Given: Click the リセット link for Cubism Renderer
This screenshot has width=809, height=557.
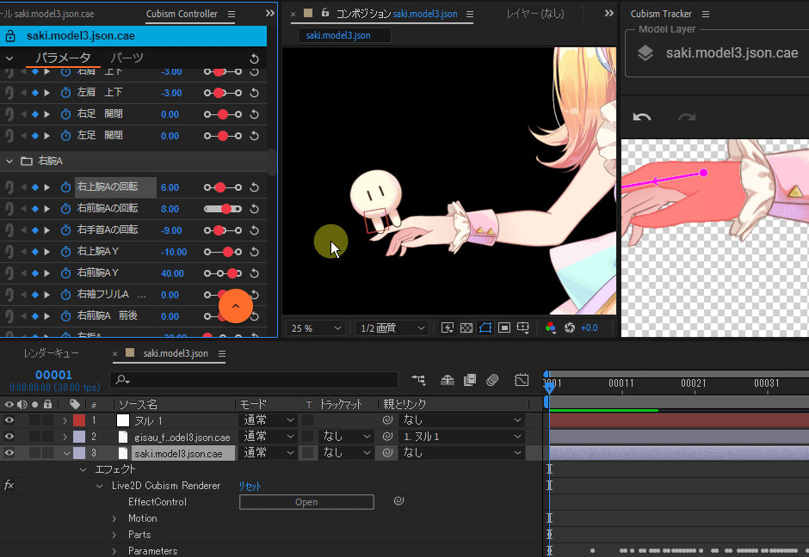Looking at the screenshot, I should (250, 486).
